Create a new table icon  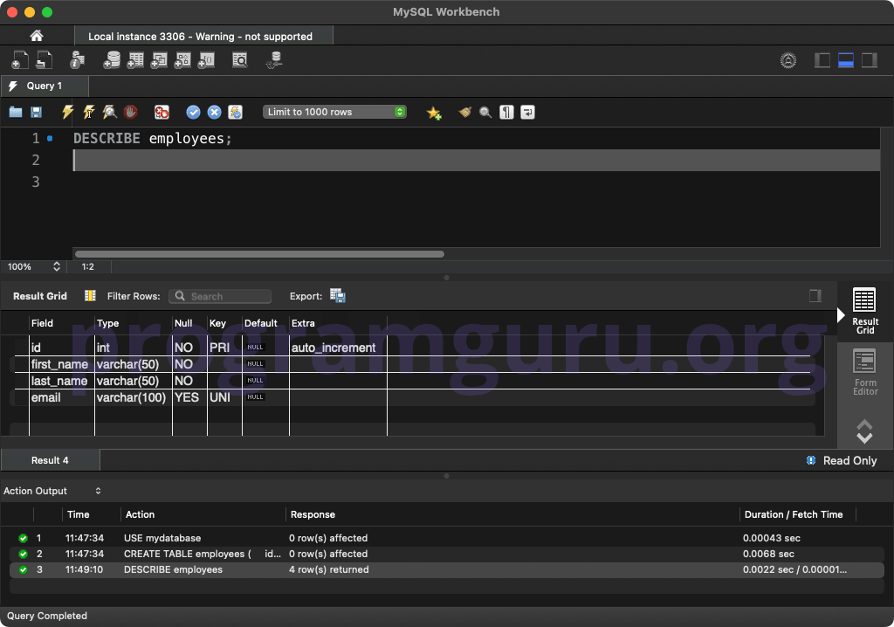pos(135,60)
